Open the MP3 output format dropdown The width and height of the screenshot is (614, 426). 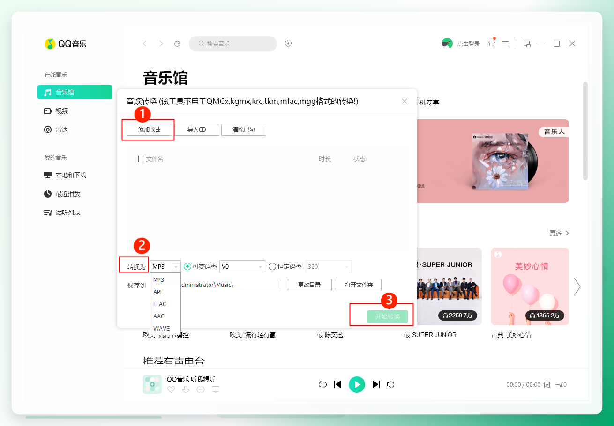[x=165, y=266]
